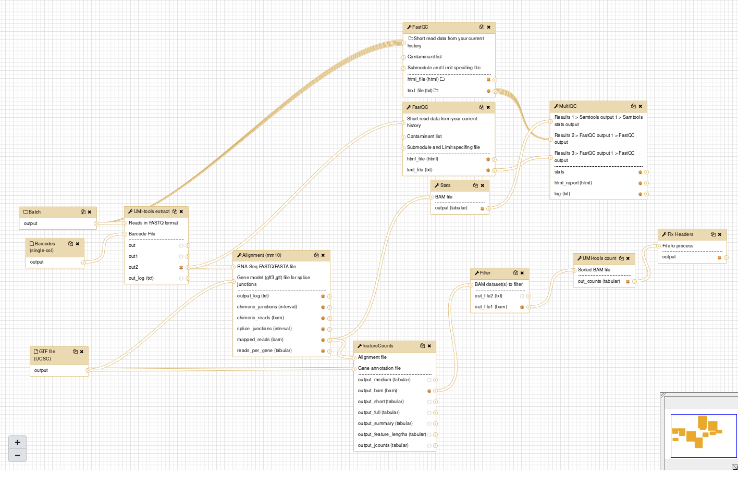Remove the GTF file (UCSC) node
The width and height of the screenshot is (738, 487).
82,352
